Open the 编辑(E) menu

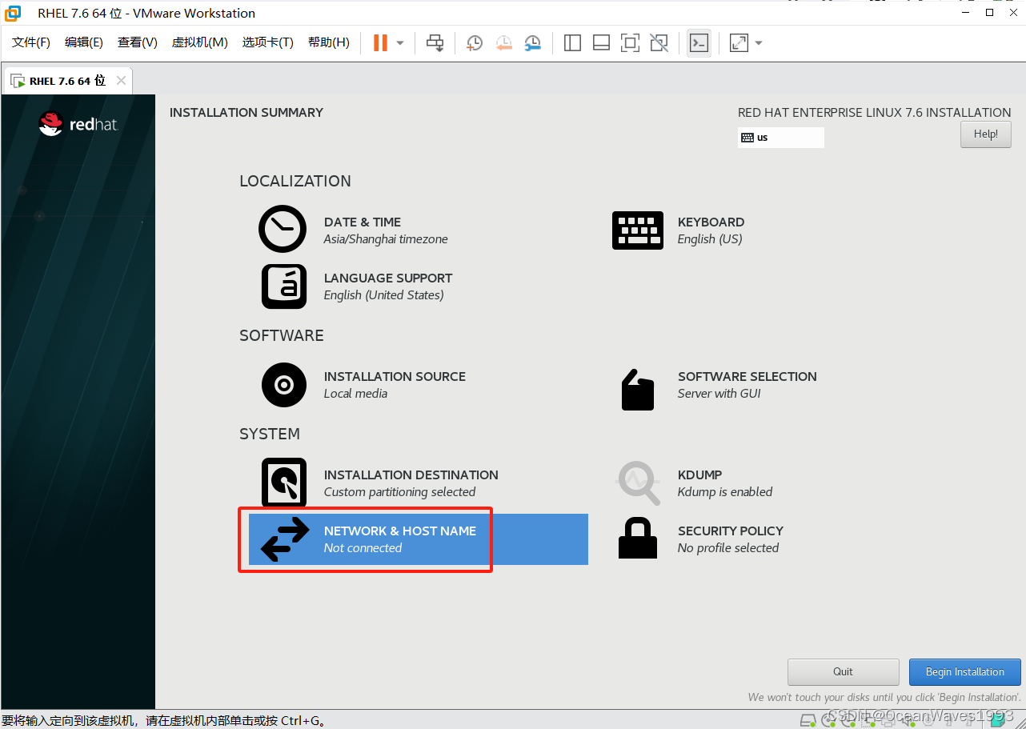(84, 42)
